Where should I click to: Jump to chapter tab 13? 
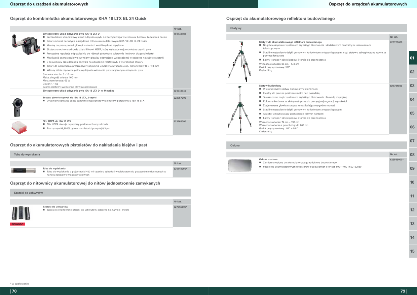coord(413,224)
